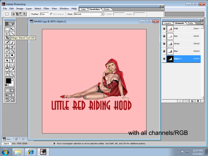
Task: Show hidden tray icons arrow
Action: (177, 152)
